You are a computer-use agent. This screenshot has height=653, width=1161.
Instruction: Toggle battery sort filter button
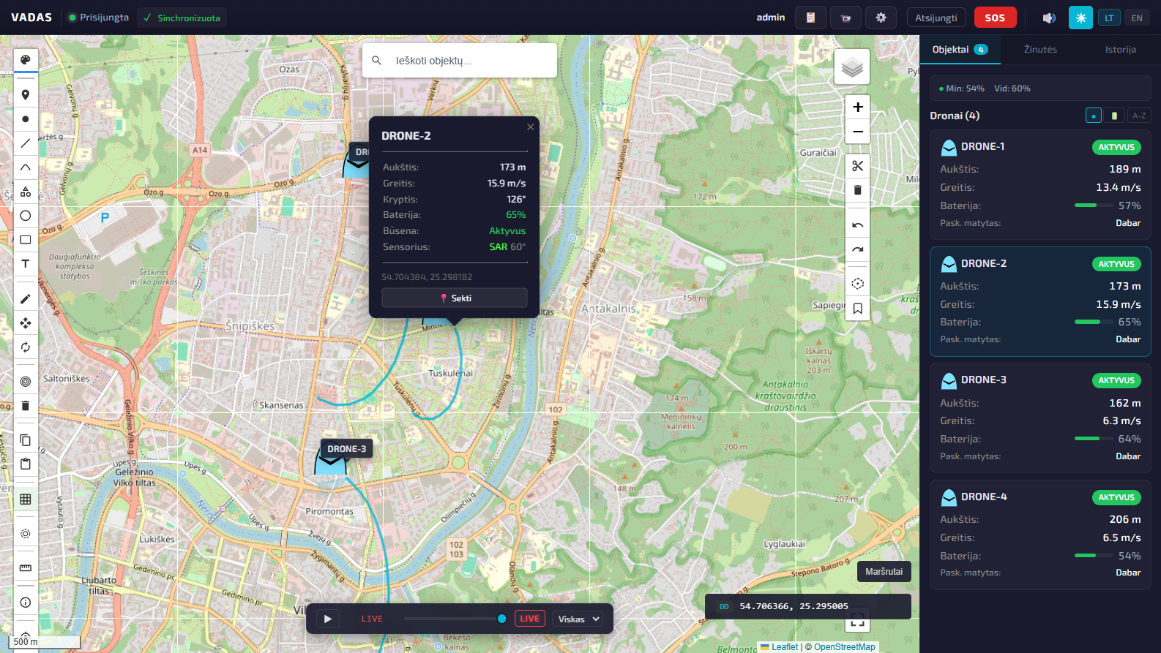[x=1114, y=116]
